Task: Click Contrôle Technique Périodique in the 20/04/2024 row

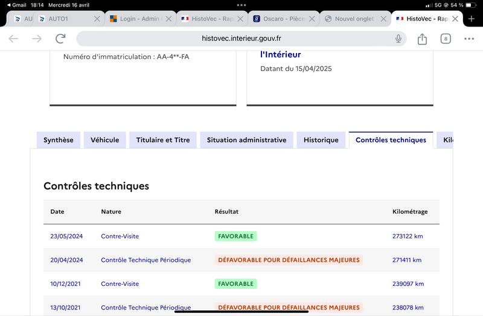Action: (146, 260)
